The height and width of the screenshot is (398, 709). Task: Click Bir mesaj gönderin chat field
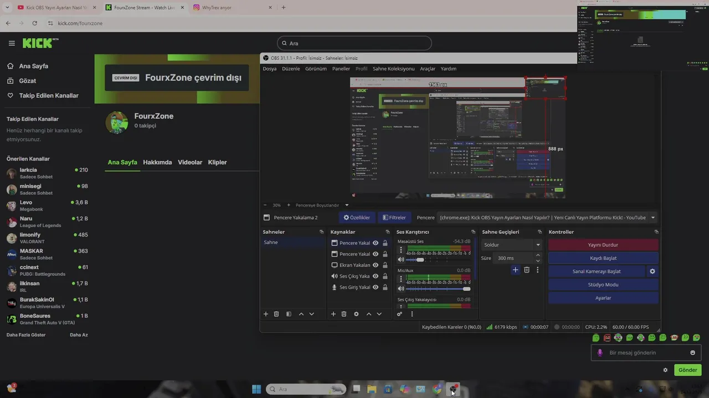point(646,353)
